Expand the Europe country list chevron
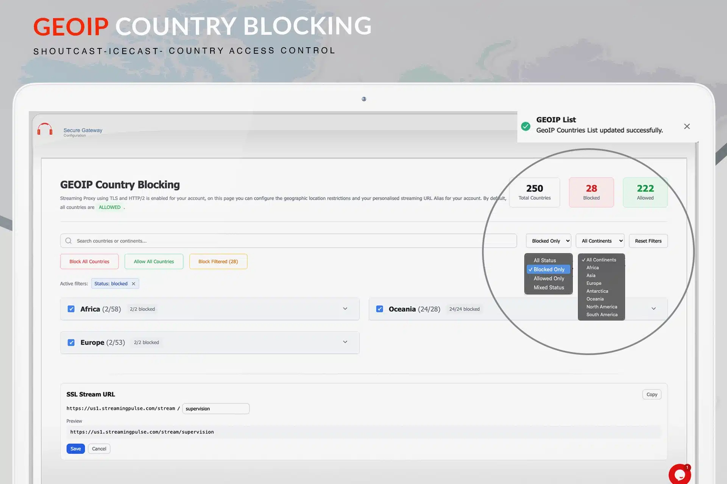Screen dimensions: 727x484 click(345, 342)
